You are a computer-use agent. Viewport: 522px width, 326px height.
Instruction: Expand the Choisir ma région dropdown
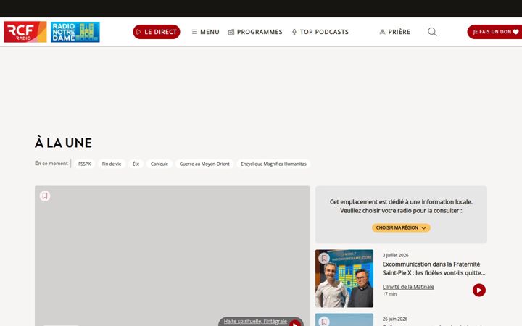click(401, 227)
